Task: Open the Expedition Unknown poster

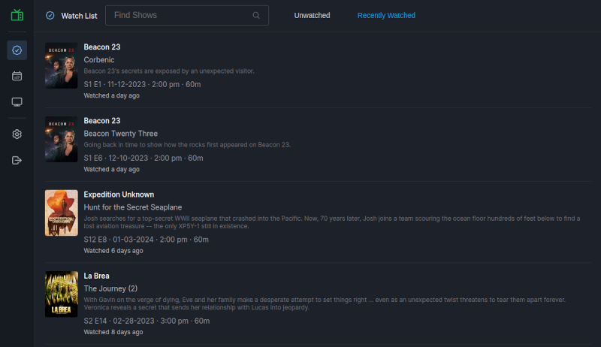Action: pyautogui.click(x=62, y=213)
